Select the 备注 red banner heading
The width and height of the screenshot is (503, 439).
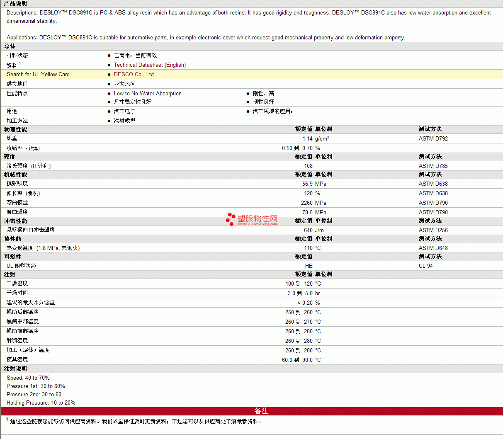[261, 411]
